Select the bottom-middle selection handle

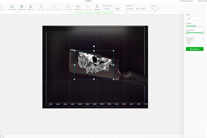coord(94,79)
